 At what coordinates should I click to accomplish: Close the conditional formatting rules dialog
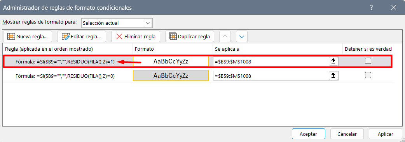(x=394, y=7)
